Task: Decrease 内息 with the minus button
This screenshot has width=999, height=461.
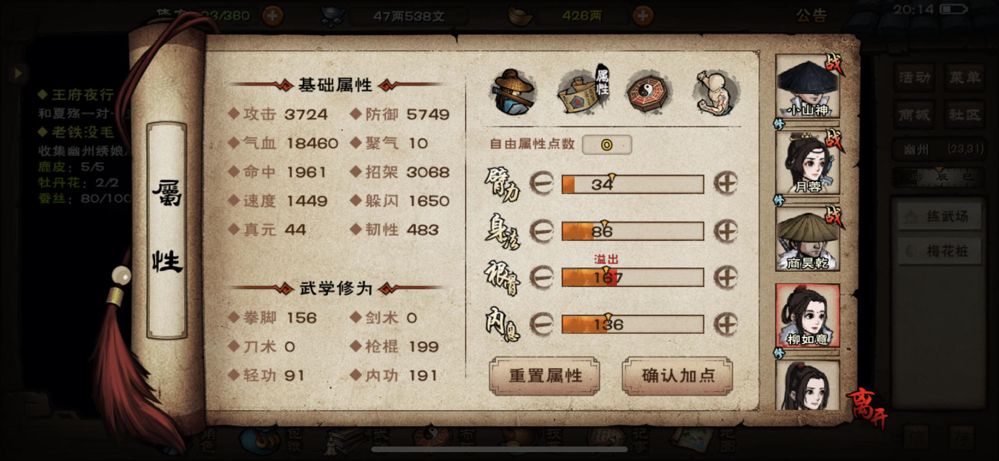Action: click(541, 323)
